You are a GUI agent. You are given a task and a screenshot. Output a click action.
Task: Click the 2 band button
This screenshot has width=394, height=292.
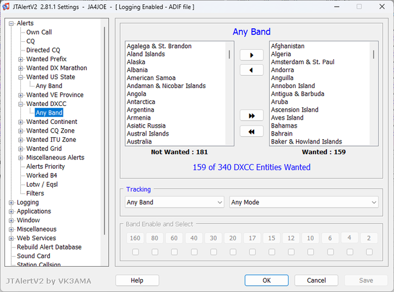pyautogui.click(x=369, y=238)
